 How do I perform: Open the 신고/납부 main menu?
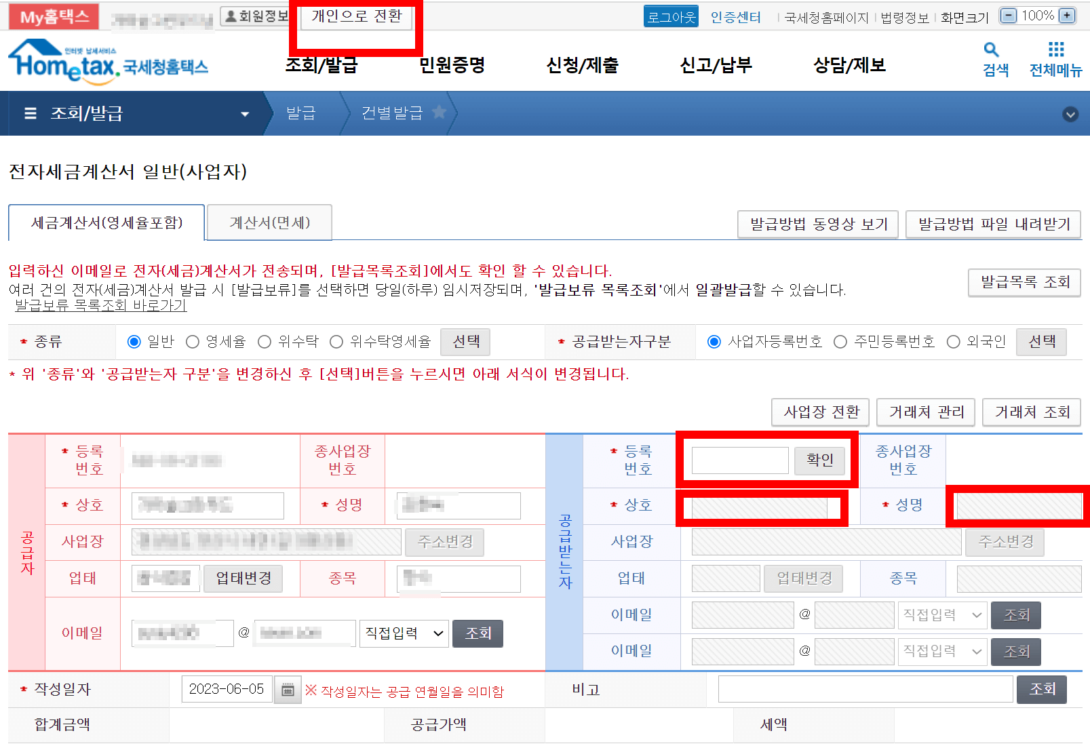pyautogui.click(x=716, y=65)
